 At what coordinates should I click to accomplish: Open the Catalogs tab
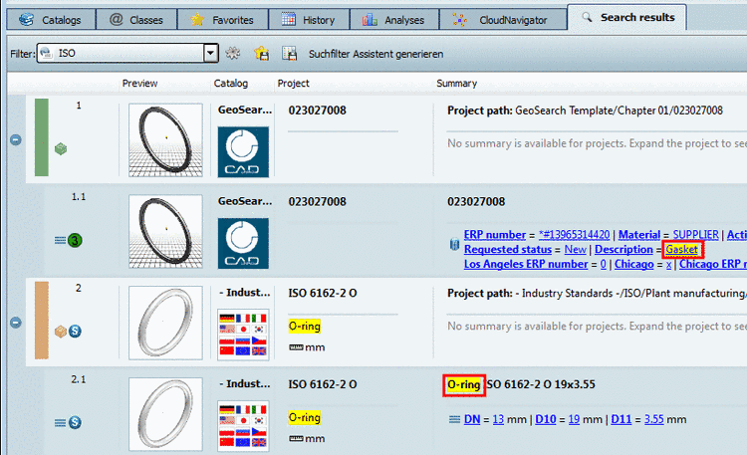pos(51,20)
